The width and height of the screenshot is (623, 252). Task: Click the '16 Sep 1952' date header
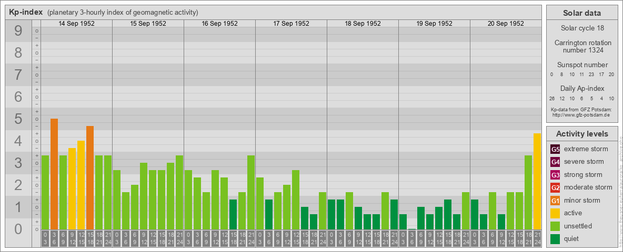[x=220, y=24]
